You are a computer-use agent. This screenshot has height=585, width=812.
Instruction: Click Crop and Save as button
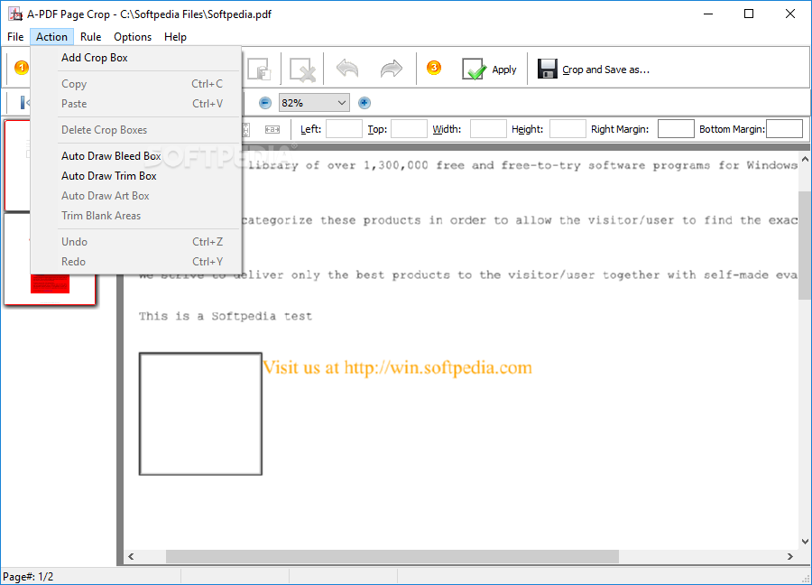pos(594,69)
